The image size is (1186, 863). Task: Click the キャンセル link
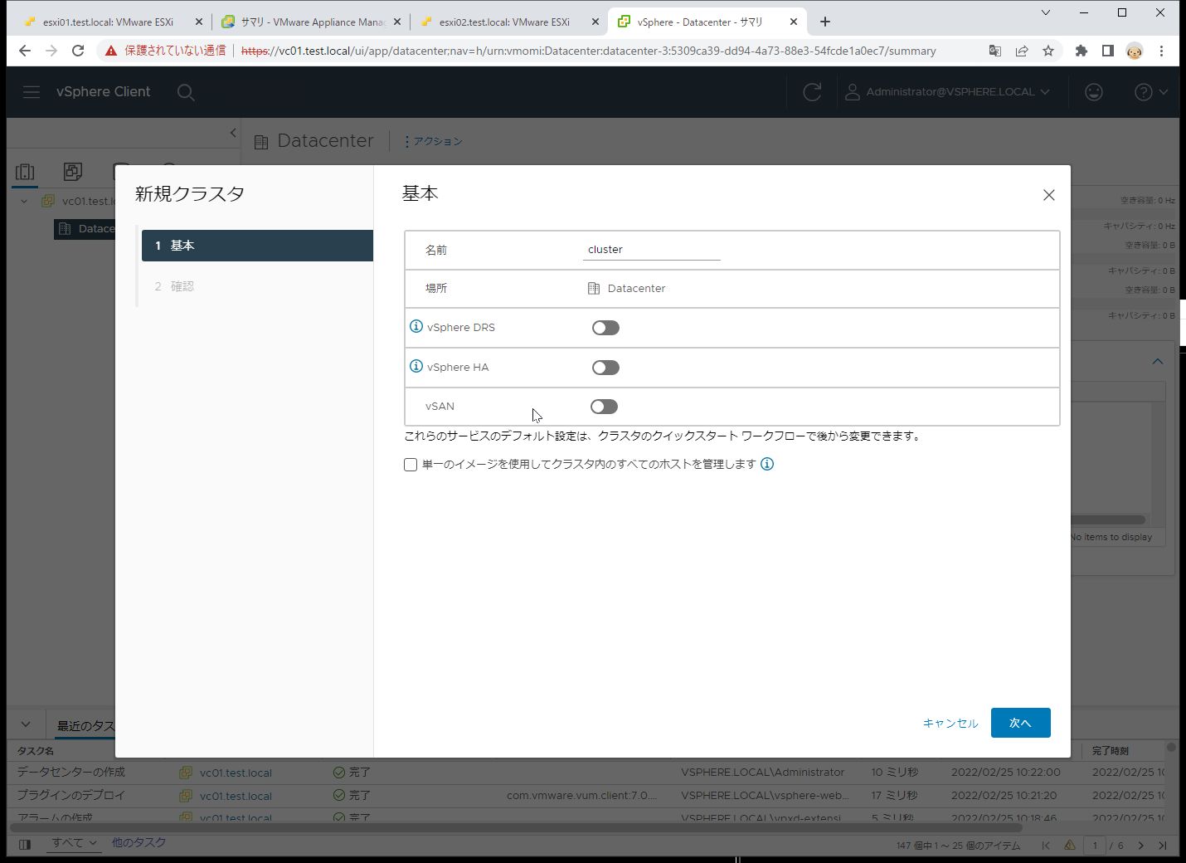(x=950, y=723)
